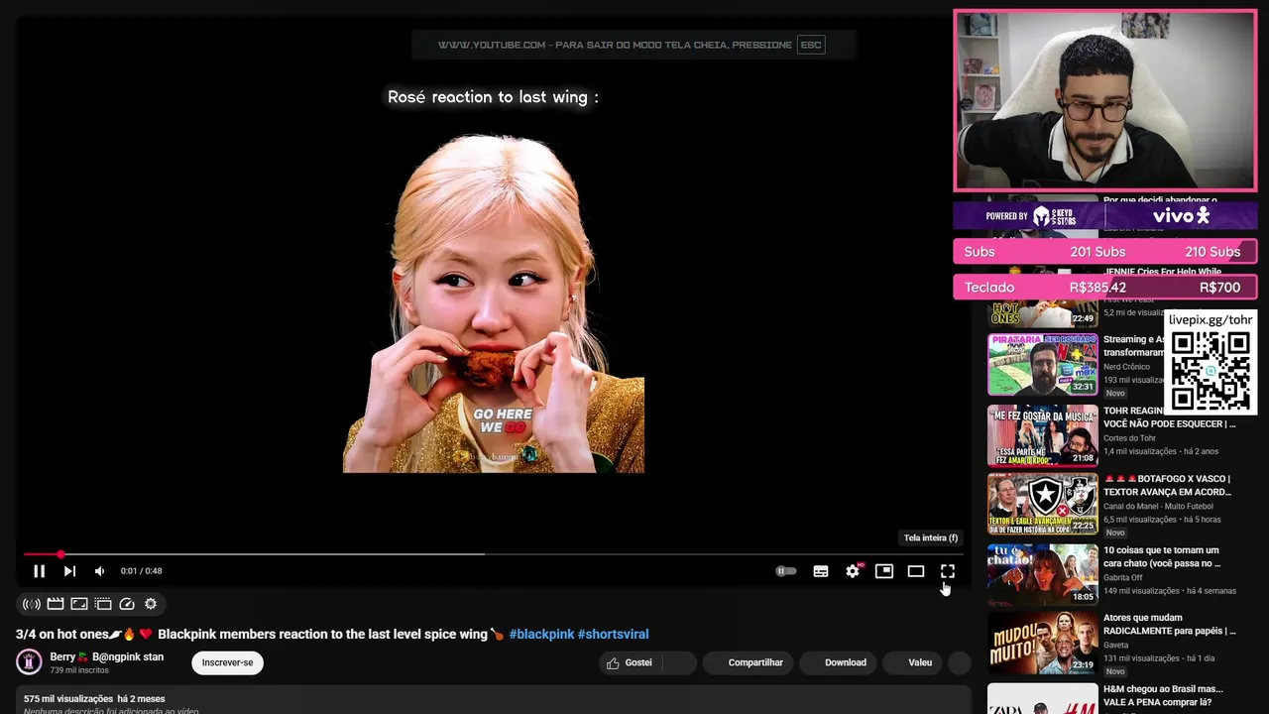Toggle theater mode

pos(916,571)
